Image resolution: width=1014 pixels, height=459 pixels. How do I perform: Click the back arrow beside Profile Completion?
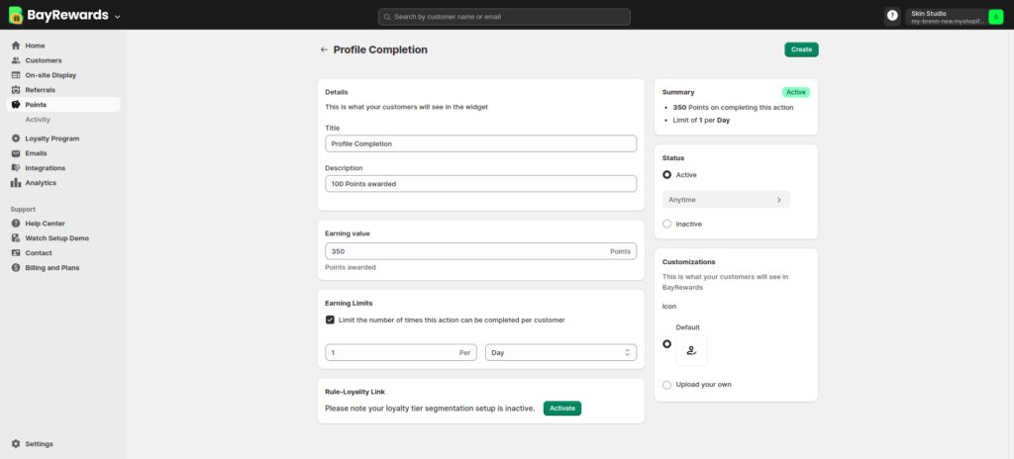pos(323,49)
